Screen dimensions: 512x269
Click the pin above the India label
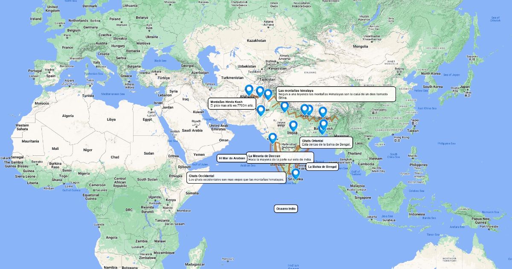(293, 126)
